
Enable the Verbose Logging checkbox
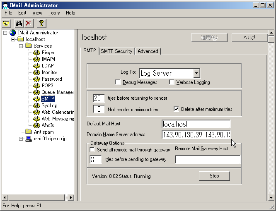[172, 82]
